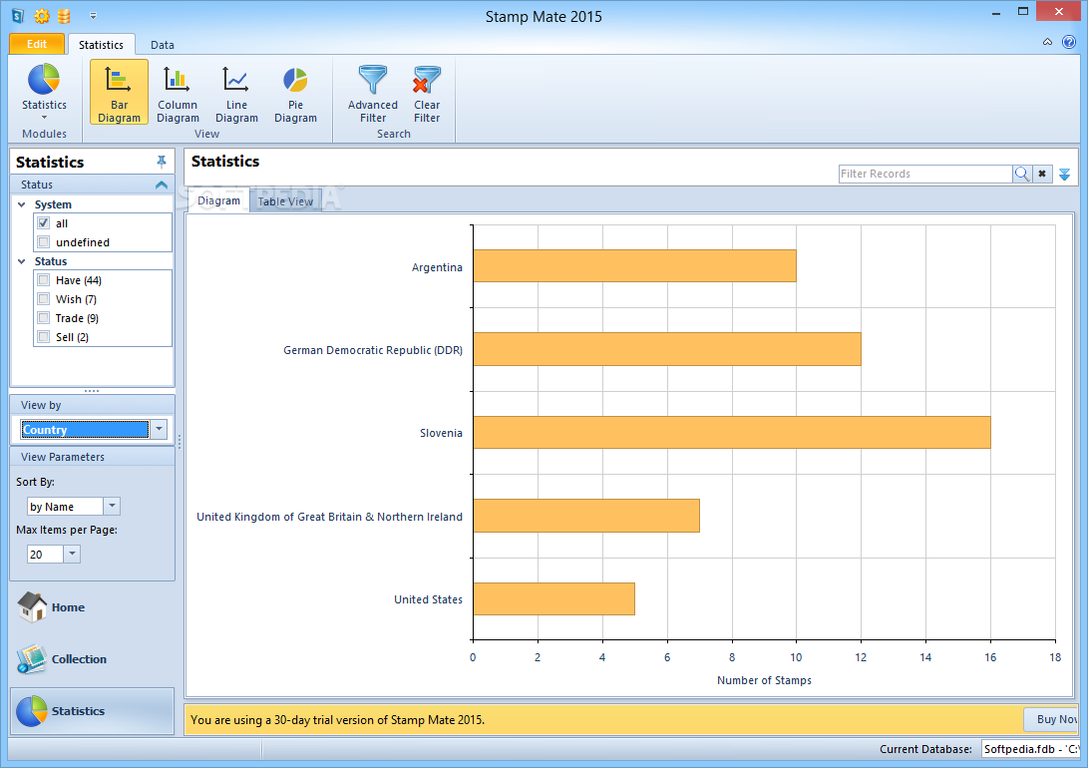Open Max Items per Page dropdown

point(72,554)
